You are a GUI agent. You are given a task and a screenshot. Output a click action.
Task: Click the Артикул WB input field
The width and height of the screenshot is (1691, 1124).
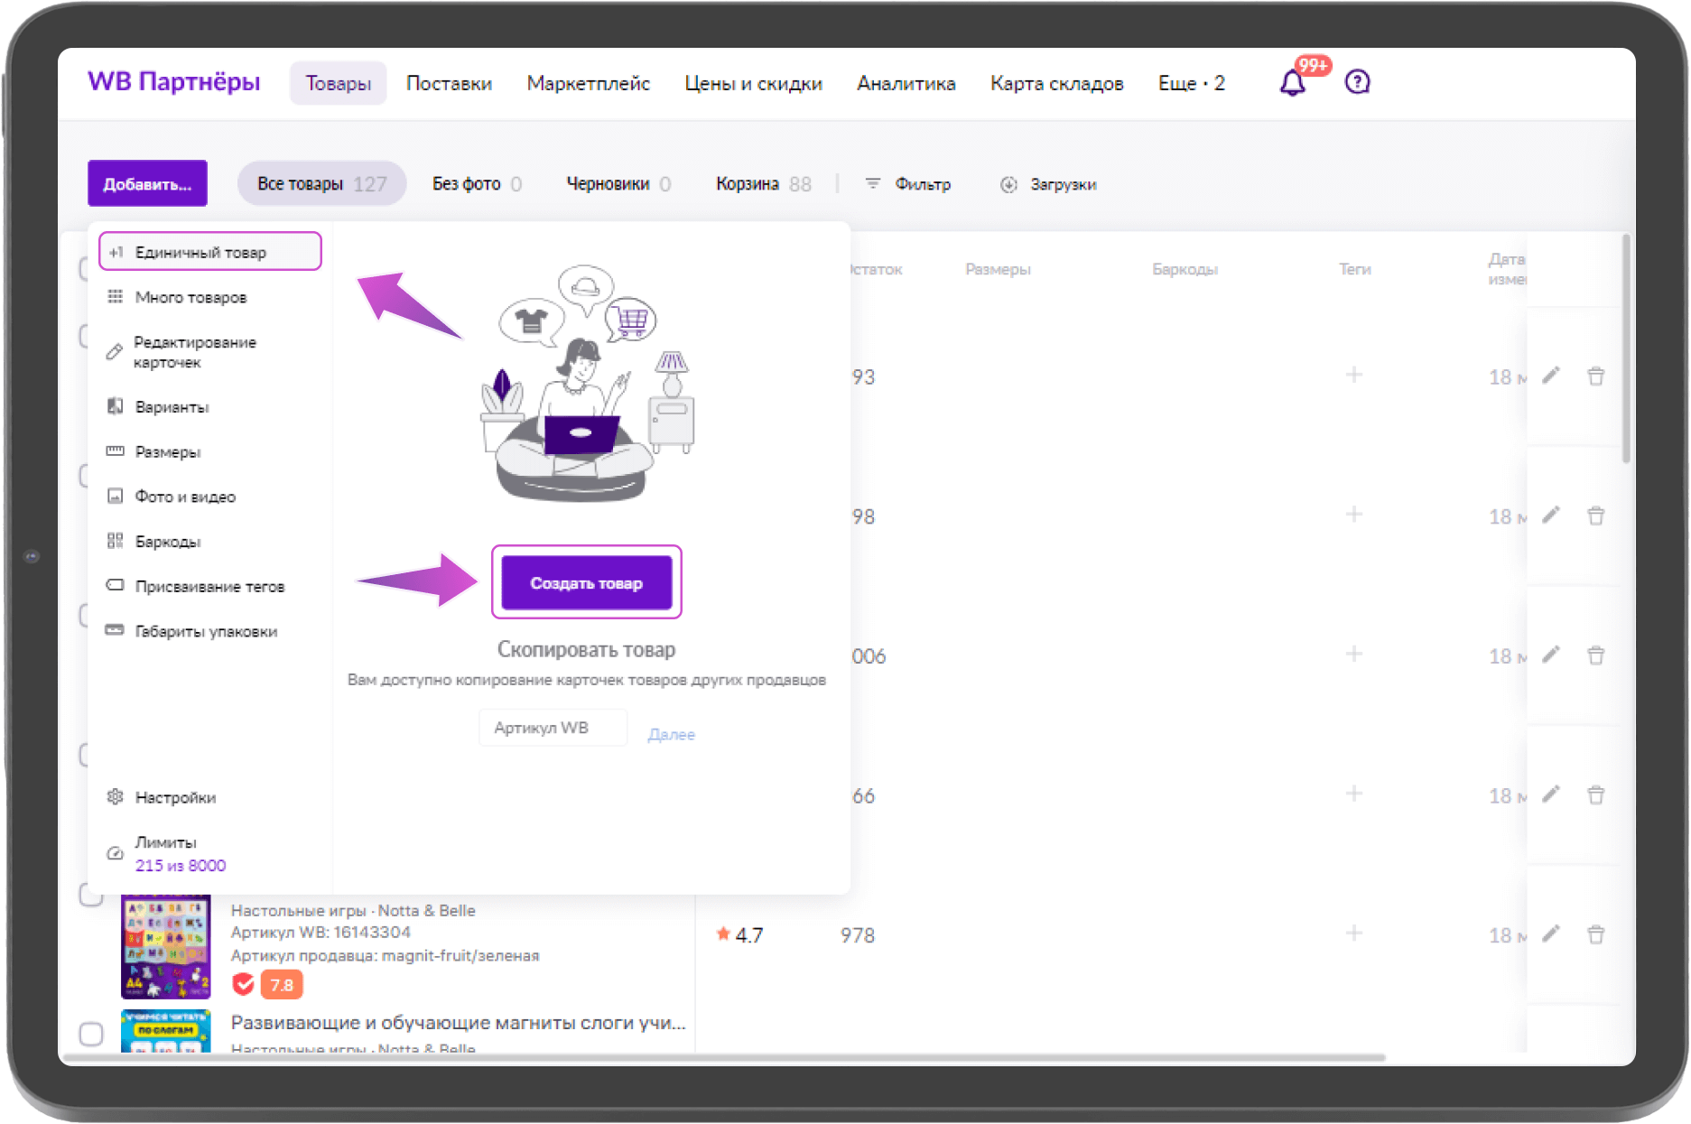pos(553,728)
